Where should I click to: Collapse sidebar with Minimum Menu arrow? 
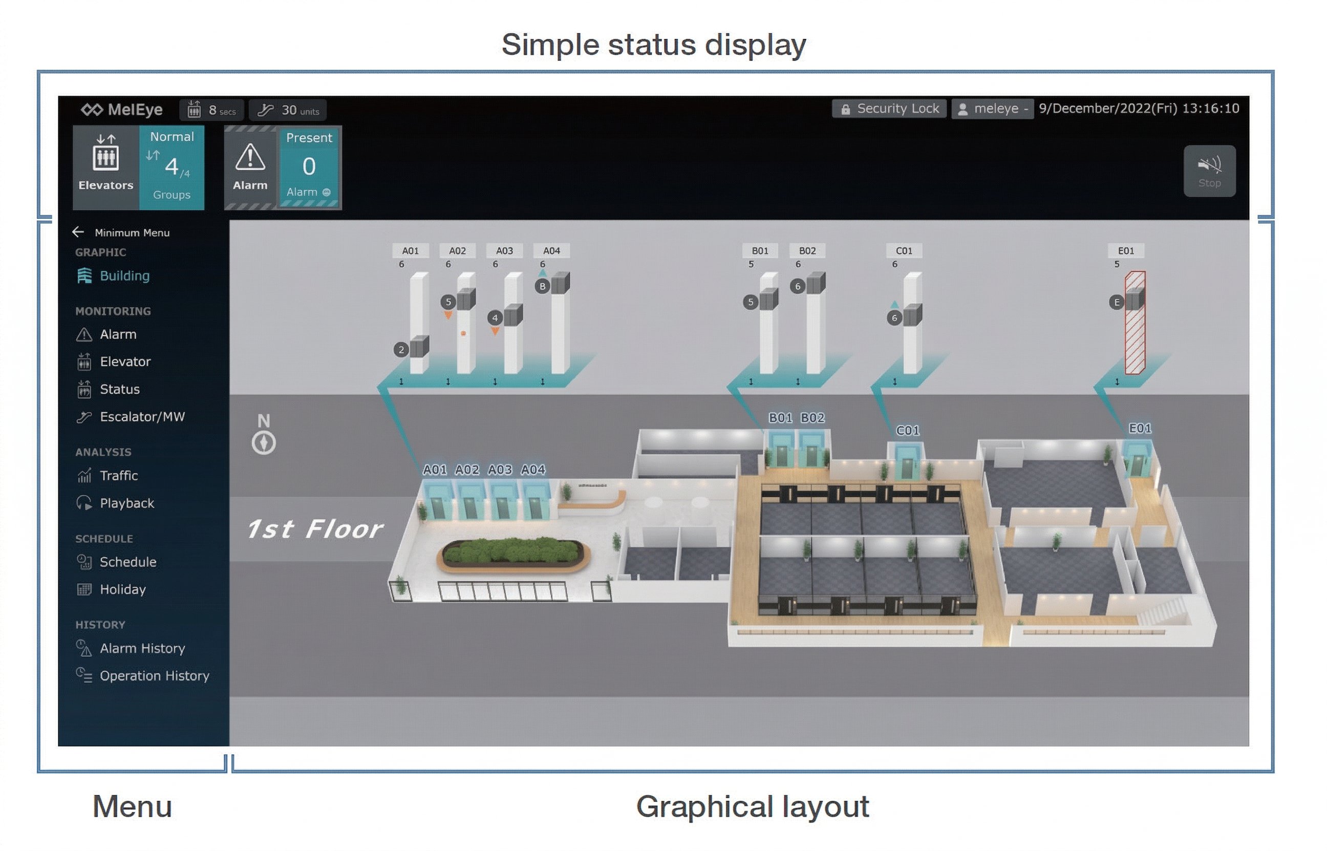click(x=78, y=232)
